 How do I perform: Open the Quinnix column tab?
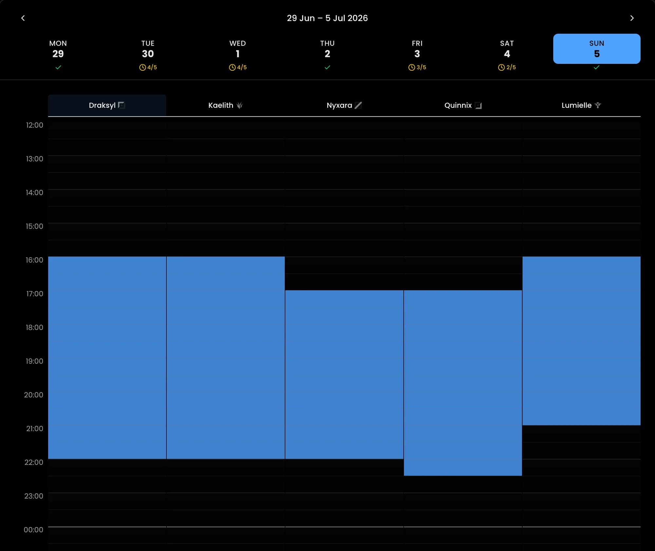(x=463, y=105)
